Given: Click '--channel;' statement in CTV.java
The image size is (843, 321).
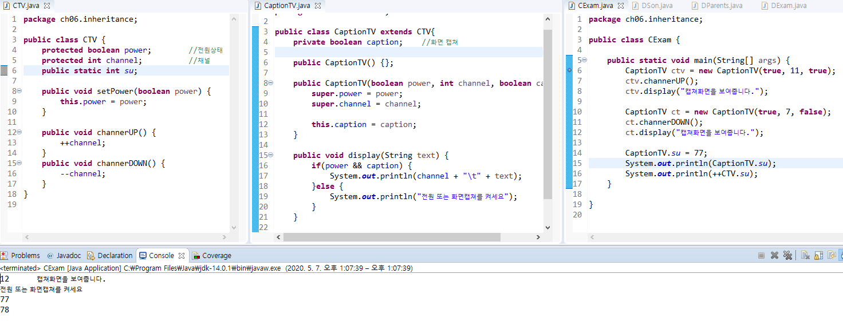Looking at the screenshot, I should [83, 173].
